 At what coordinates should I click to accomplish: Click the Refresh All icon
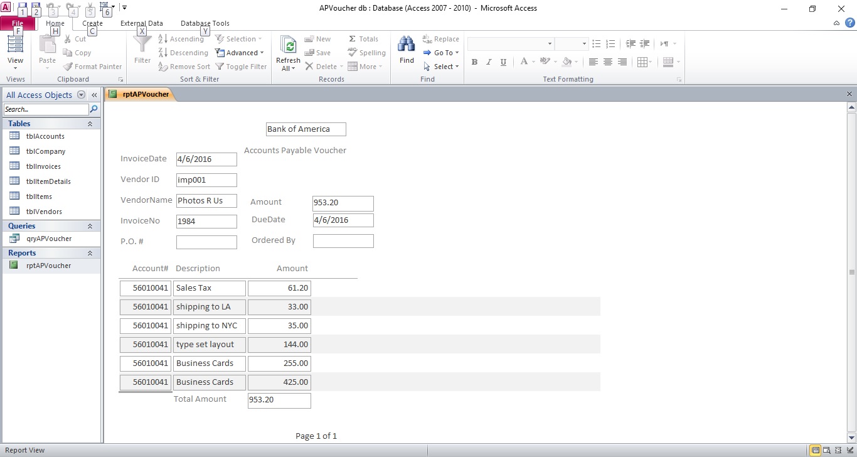[288, 45]
